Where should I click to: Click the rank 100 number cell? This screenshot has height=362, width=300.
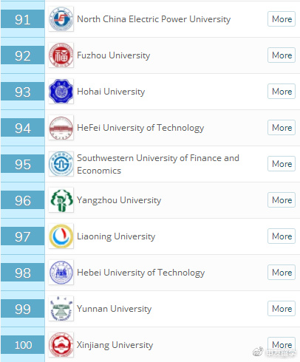(23, 345)
